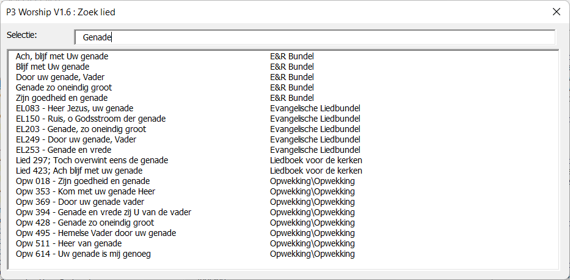The height and width of the screenshot is (280, 570).
Task: Select 'Genade zo oneindig groot' E&R entry
Action: tap(64, 87)
